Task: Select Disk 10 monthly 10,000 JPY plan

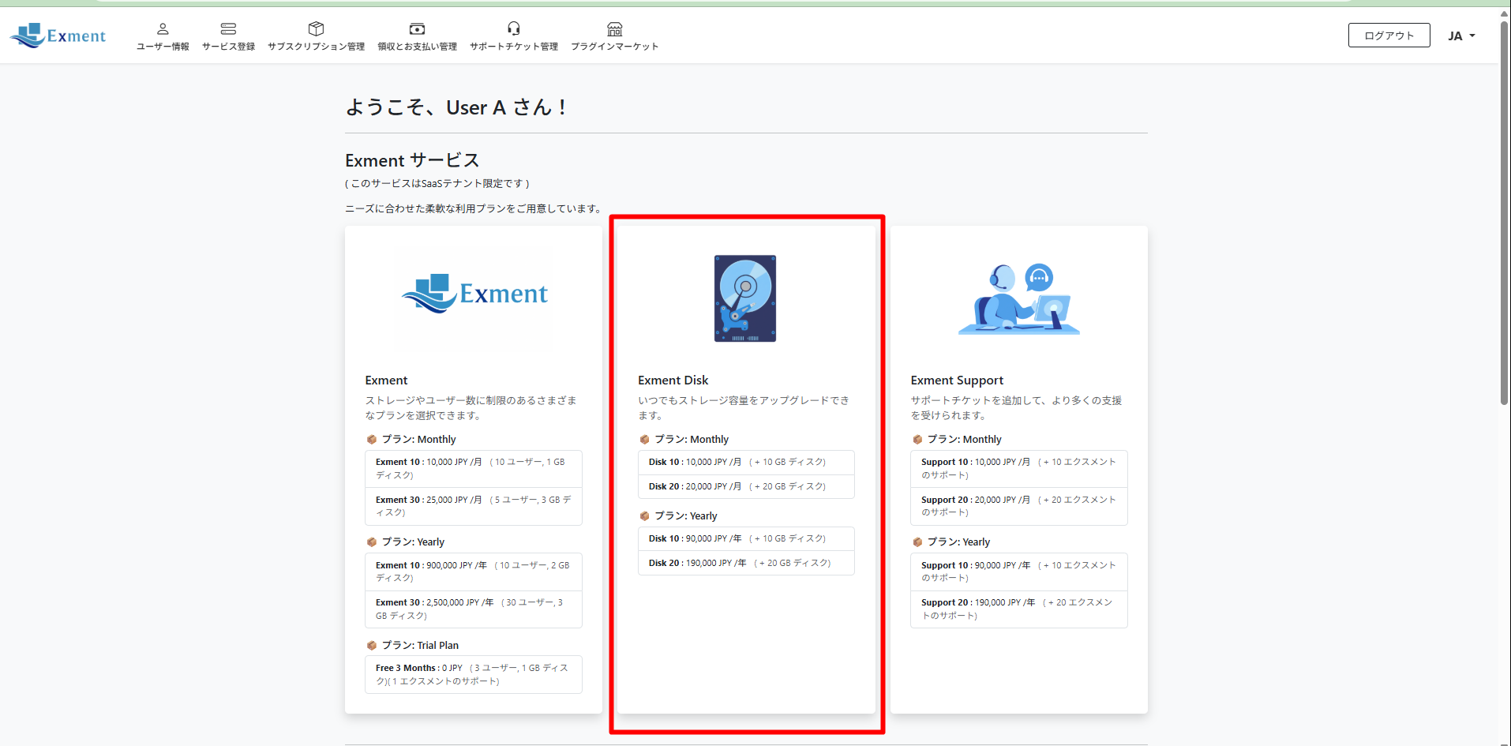Action: click(746, 463)
